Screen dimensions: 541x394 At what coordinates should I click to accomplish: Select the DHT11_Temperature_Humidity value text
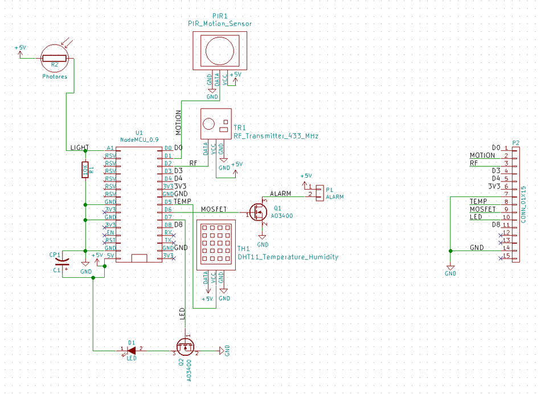click(288, 257)
